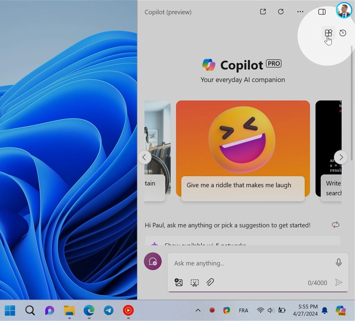Add an image to the prompt
Viewport: 355px width, 321px height.
178,282
